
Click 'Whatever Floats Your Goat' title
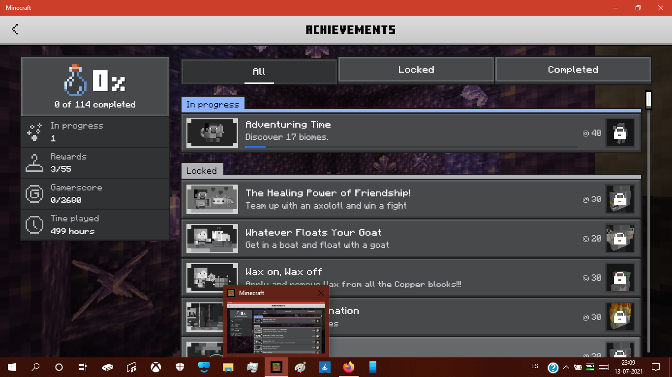click(313, 232)
